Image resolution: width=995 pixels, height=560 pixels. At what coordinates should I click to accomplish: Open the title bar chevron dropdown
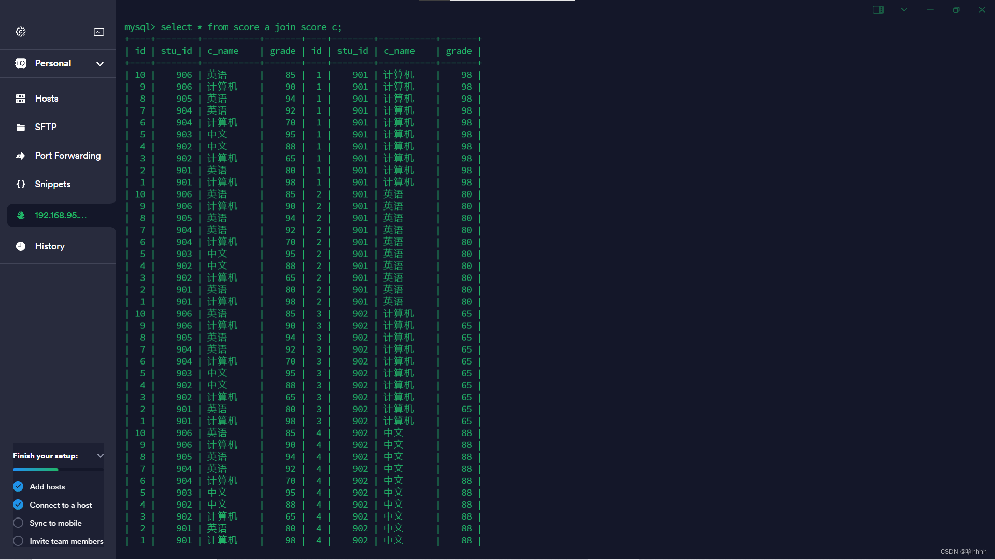[904, 10]
